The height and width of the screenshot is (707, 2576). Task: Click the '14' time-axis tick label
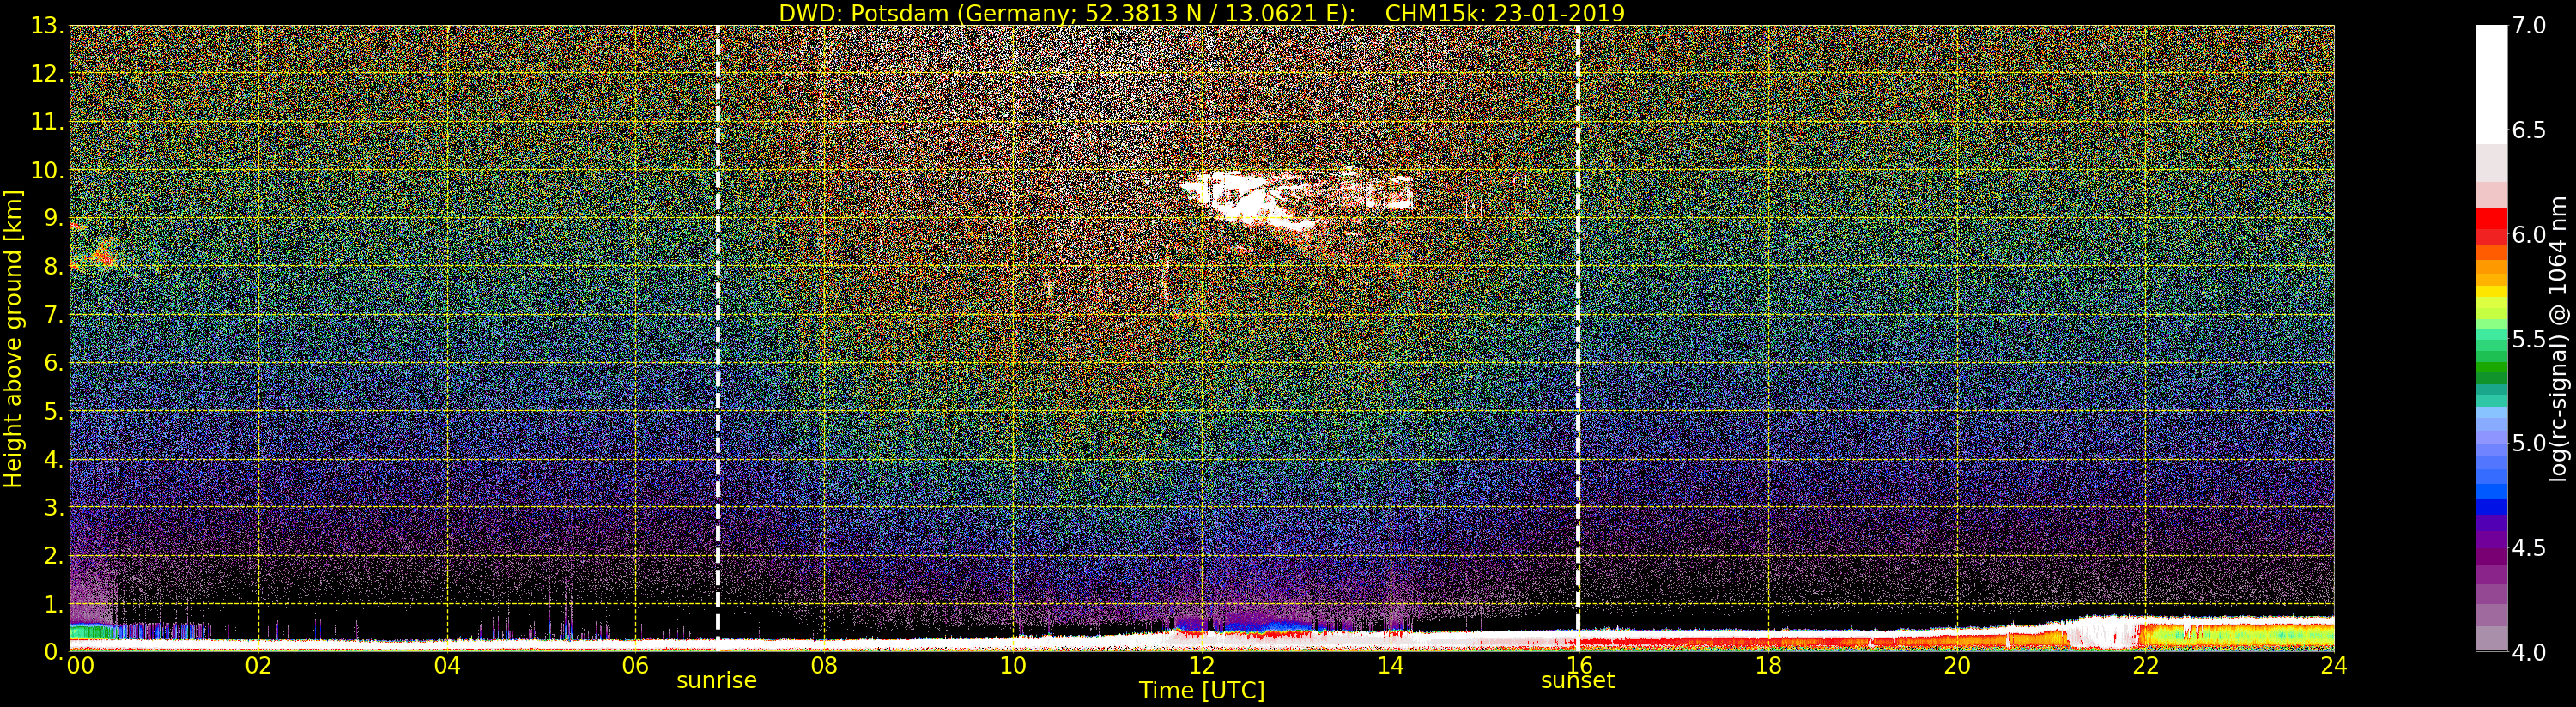coord(1390,666)
